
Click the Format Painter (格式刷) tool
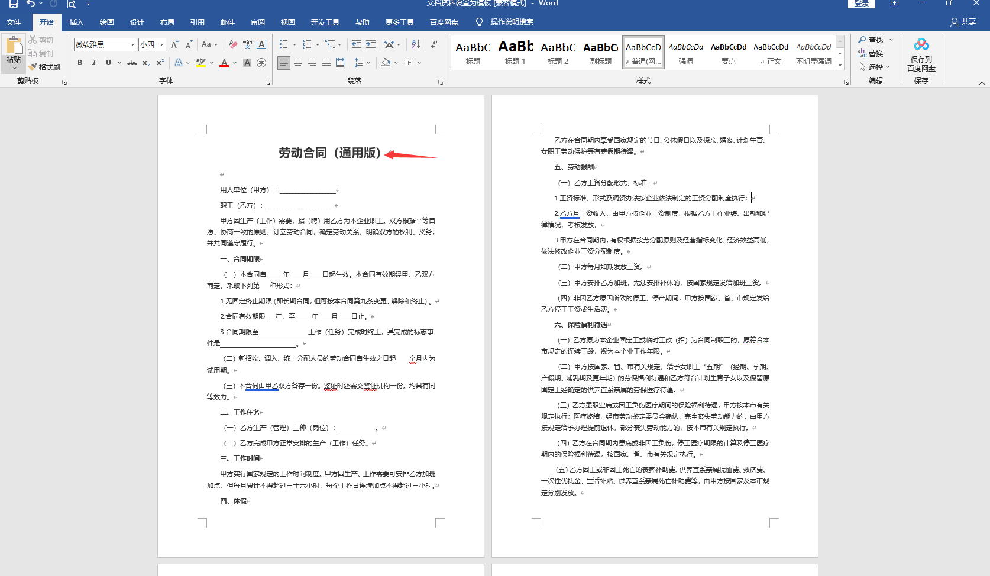pyautogui.click(x=44, y=67)
